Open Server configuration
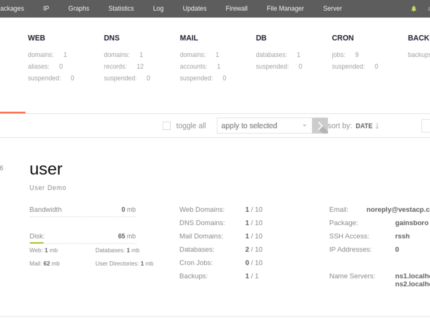Image resolution: width=430 pixels, height=323 pixels. (x=332, y=8)
